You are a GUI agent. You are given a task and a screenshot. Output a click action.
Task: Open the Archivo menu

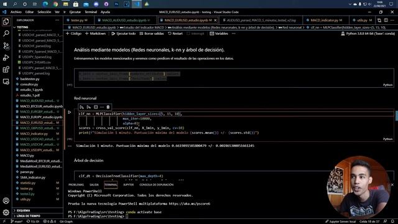(x=16, y=12)
